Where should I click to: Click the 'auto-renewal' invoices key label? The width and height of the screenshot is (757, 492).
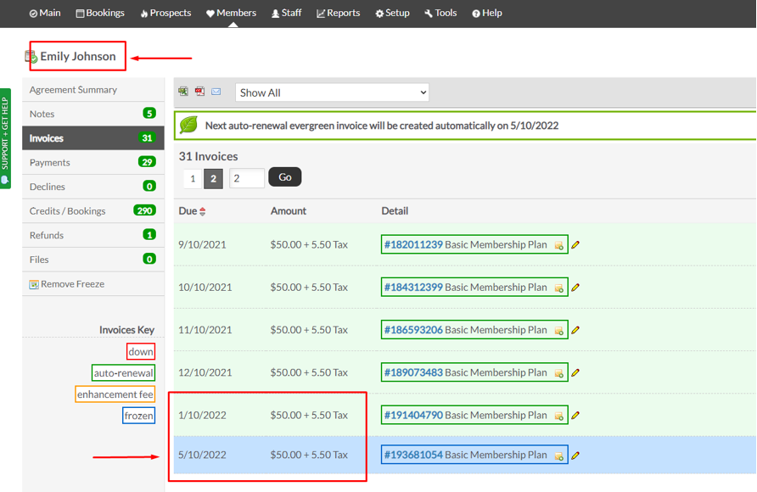point(124,373)
